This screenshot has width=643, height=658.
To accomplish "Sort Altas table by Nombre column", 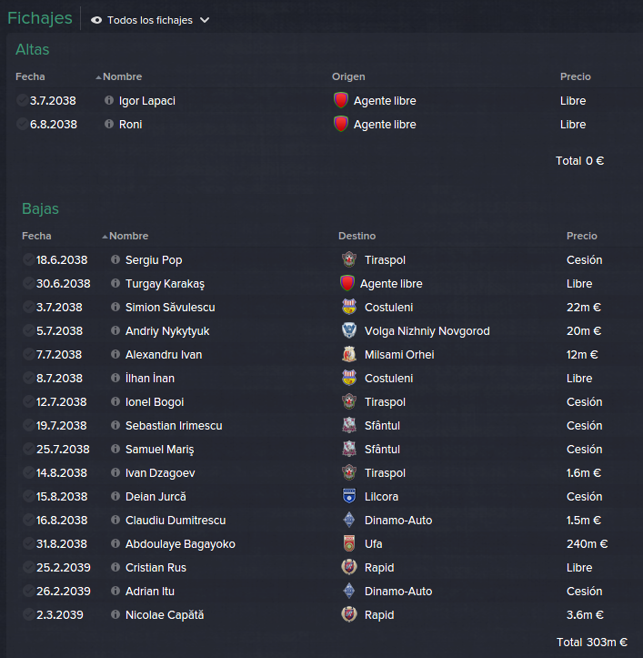I will pyautogui.click(x=122, y=76).
